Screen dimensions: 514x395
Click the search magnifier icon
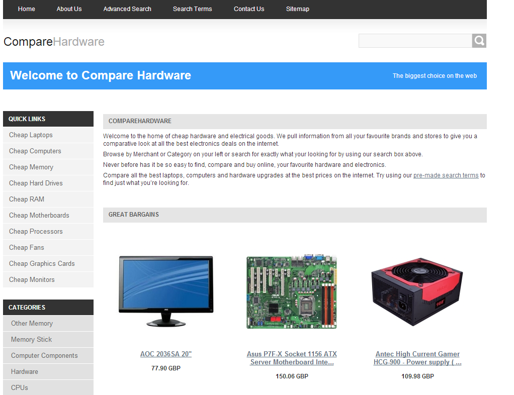click(479, 41)
